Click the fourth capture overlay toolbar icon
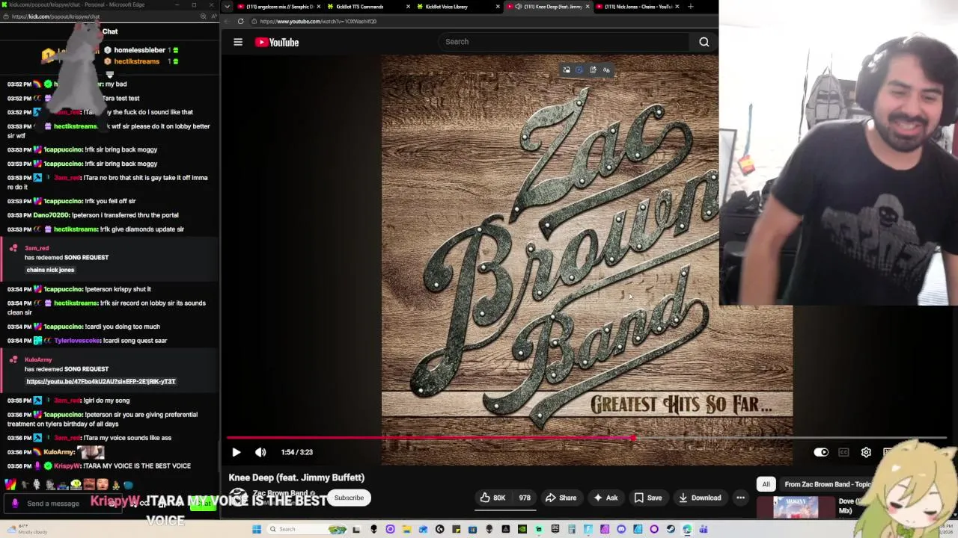 pos(606,70)
